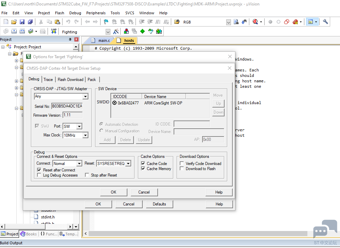Click the Copy icon in toolbar
The width and height of the screenshot is (340, 248).
(x=49, y=22)
